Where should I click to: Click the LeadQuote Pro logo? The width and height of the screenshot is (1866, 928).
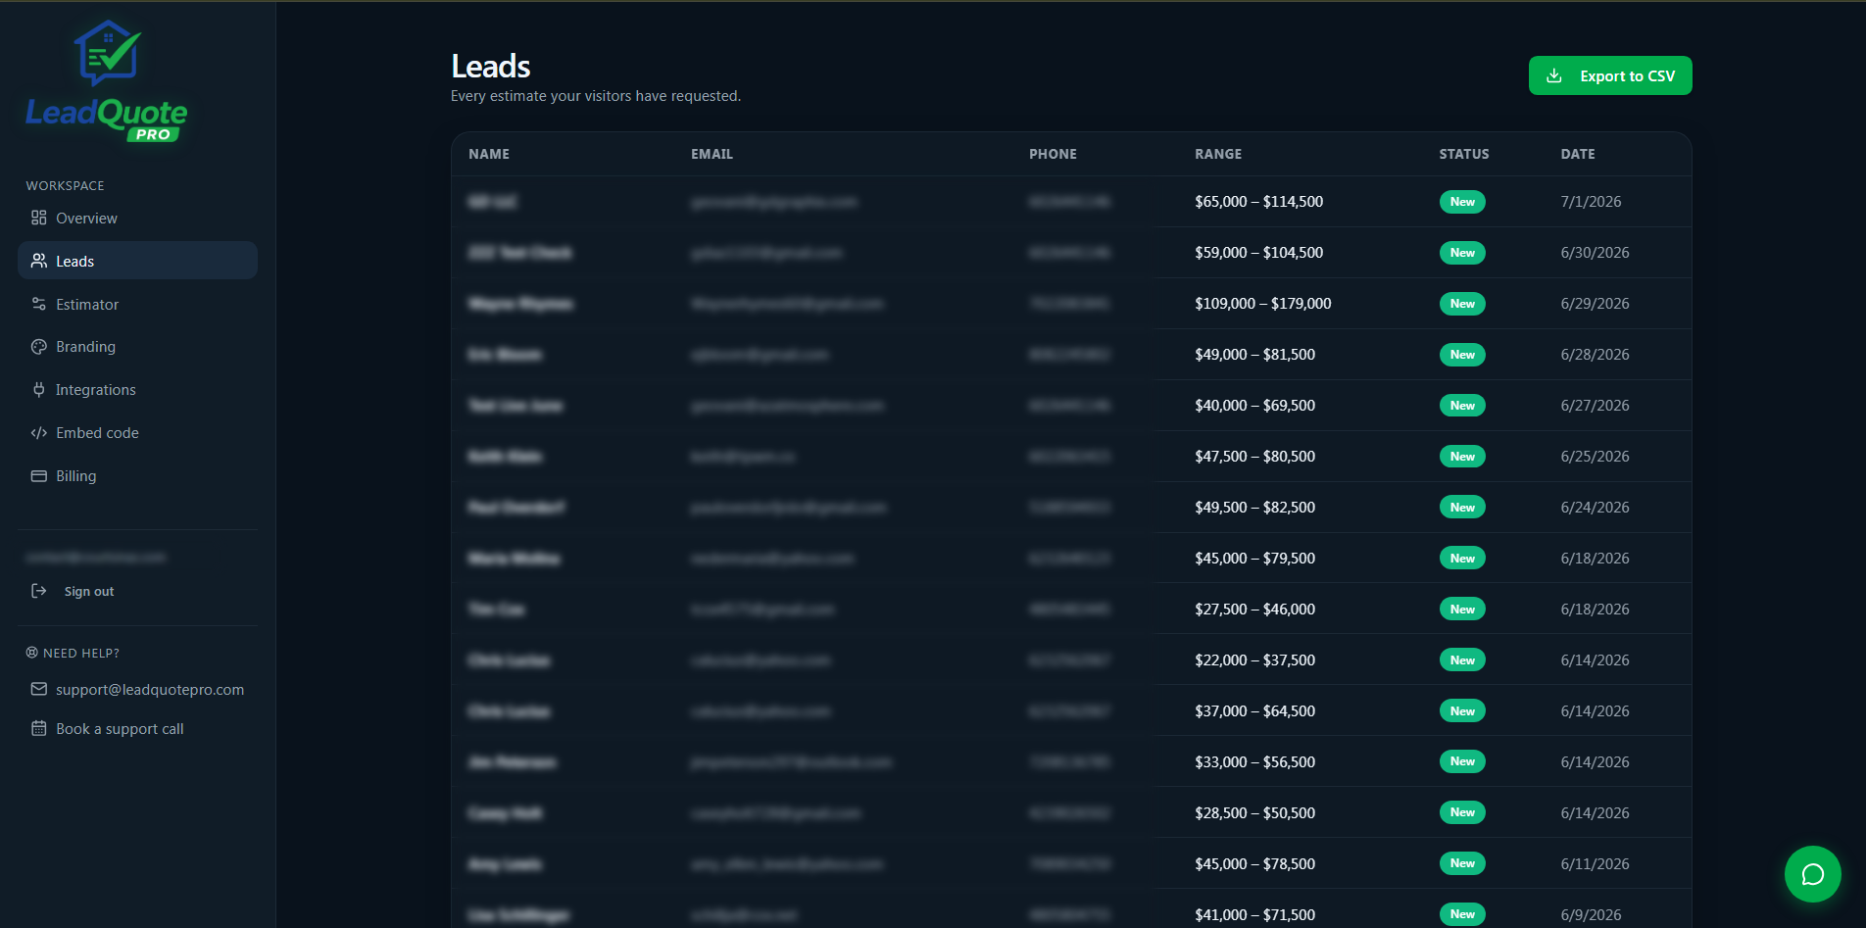click(x=107, y=81)
